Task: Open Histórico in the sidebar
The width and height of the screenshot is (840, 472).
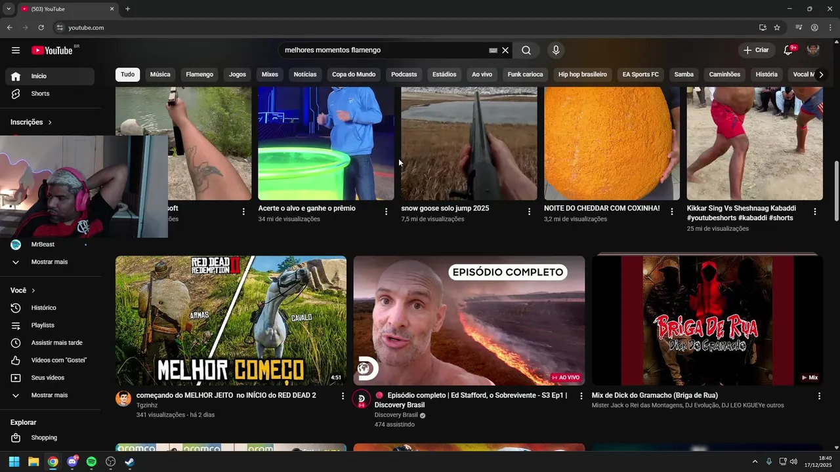Action: (50, 307)
